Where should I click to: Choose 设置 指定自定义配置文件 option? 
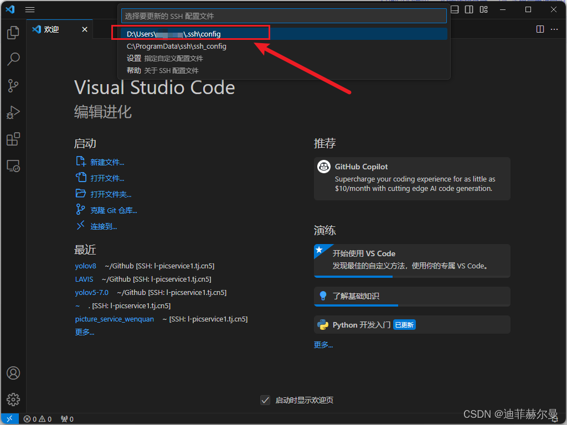(284, 58)
